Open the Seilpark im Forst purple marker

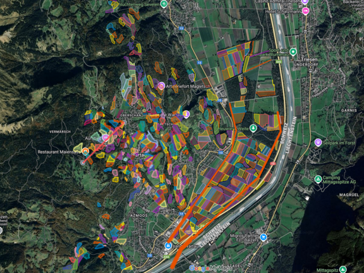point(318,142)
